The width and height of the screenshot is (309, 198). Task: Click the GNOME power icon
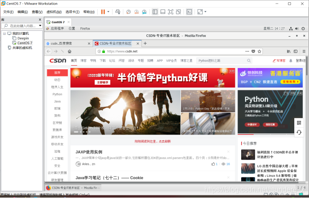point(303,29)
